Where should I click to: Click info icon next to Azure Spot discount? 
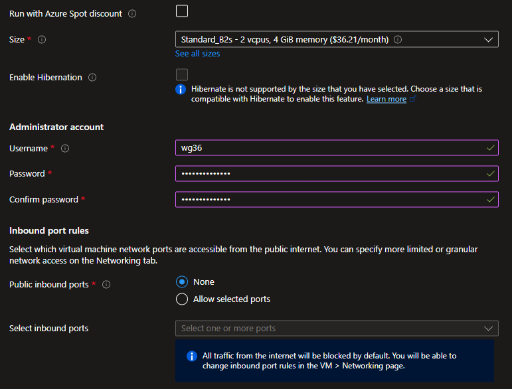[132, 14]
